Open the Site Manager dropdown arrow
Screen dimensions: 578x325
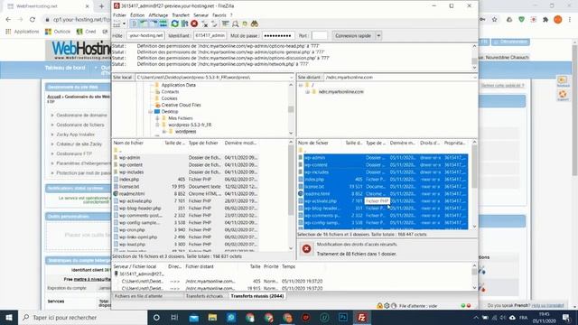(x=125, y=24)
